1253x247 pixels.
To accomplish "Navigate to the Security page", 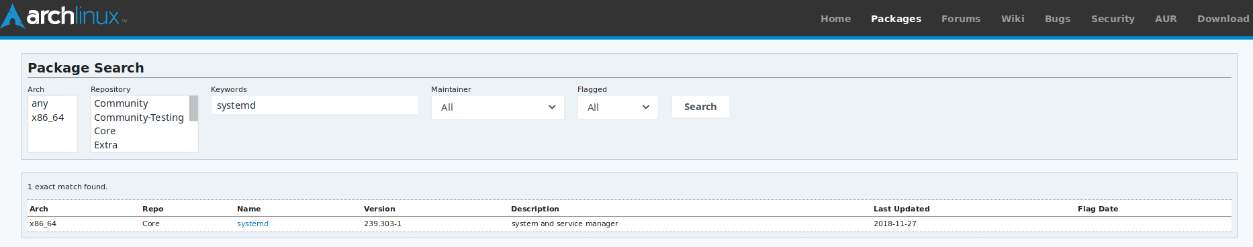I will point(1113,19).
